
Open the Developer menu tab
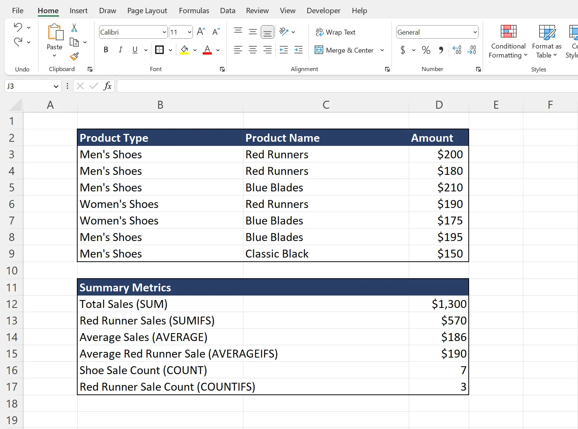323,11
